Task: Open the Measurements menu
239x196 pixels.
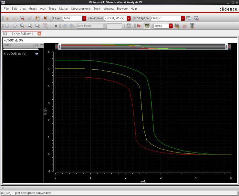Action: pos(81,9)
